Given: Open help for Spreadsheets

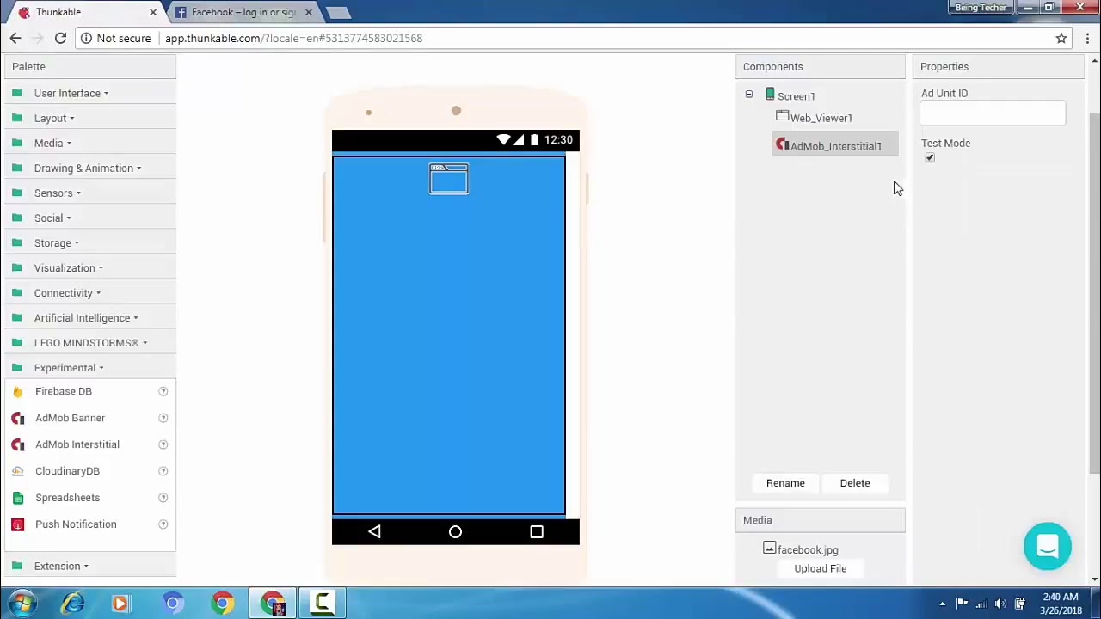Looking at the screenshot, I should click(163, 498).
